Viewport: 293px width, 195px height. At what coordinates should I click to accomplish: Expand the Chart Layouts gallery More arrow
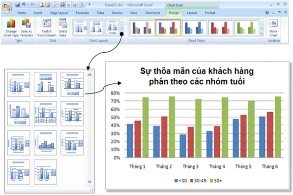coord(122,33)
